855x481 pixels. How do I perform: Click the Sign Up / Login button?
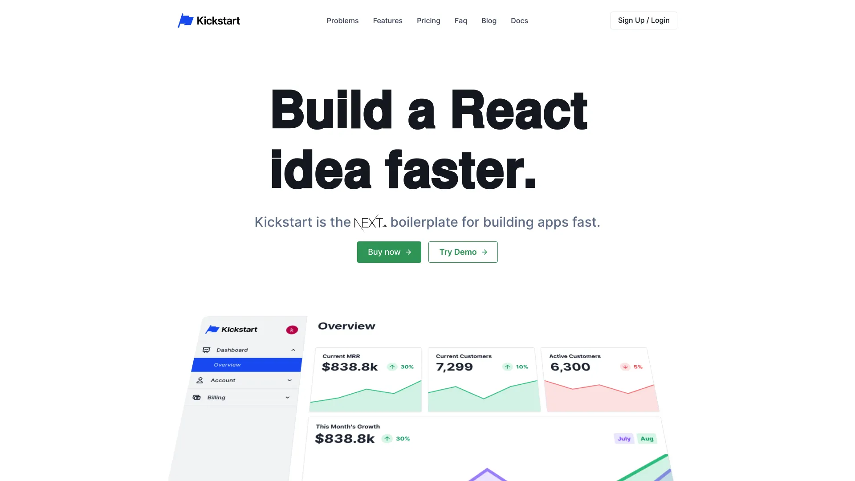643,20
